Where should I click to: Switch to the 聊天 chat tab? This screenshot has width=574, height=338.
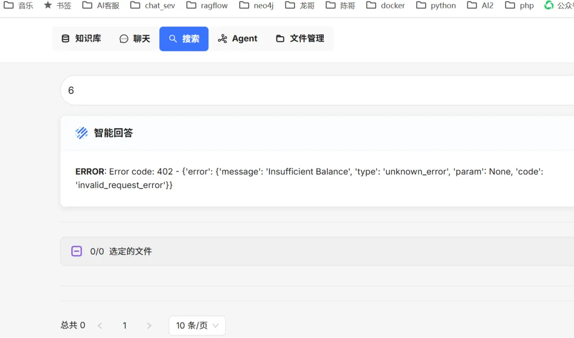pos(134,38)
